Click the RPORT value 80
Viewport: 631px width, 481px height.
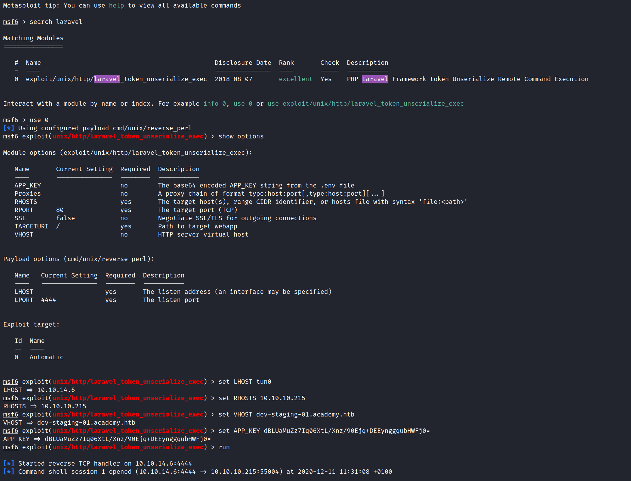tap(60, 210)
